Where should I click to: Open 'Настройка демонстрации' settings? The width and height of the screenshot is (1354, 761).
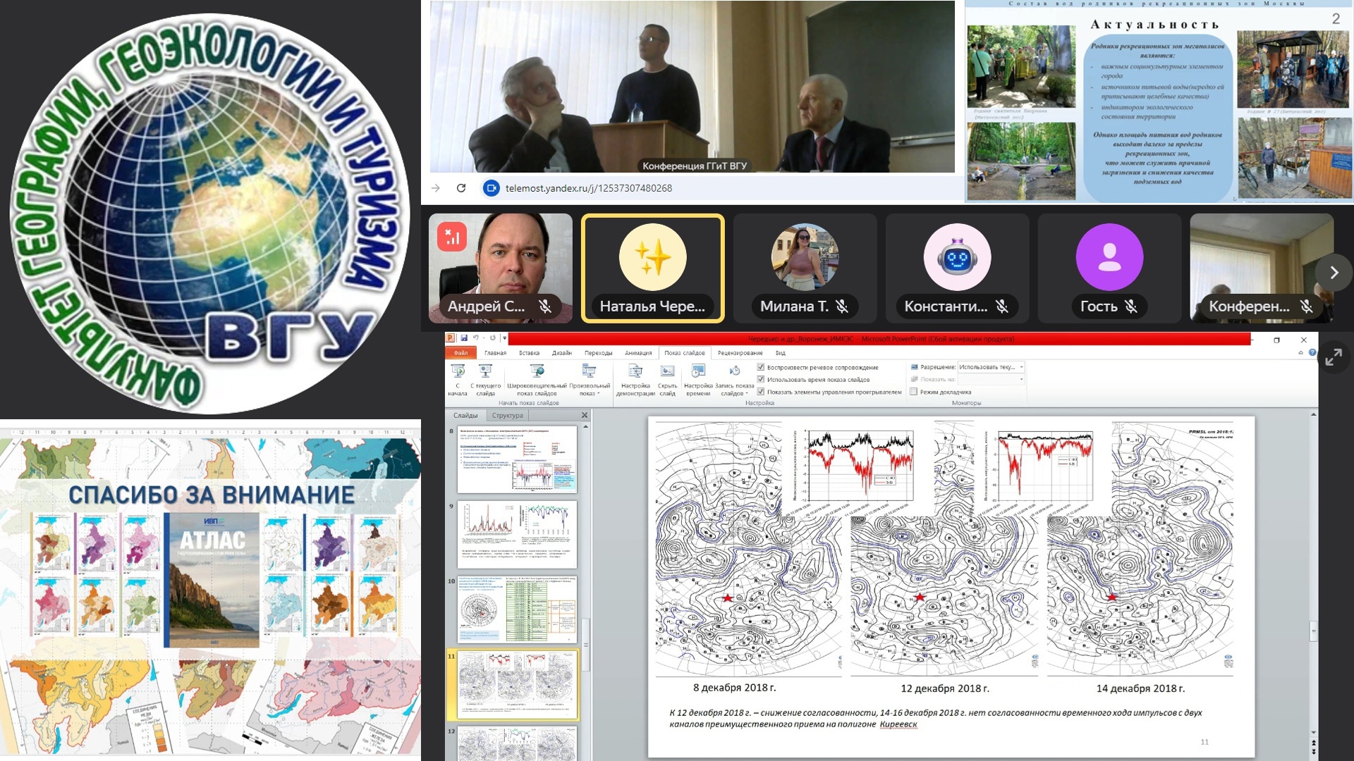635,380
